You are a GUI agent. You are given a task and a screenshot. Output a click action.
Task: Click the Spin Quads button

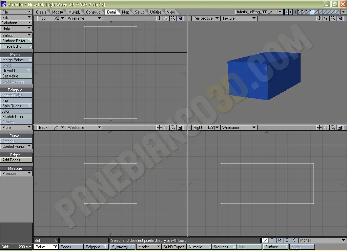[x=16, y=106]
